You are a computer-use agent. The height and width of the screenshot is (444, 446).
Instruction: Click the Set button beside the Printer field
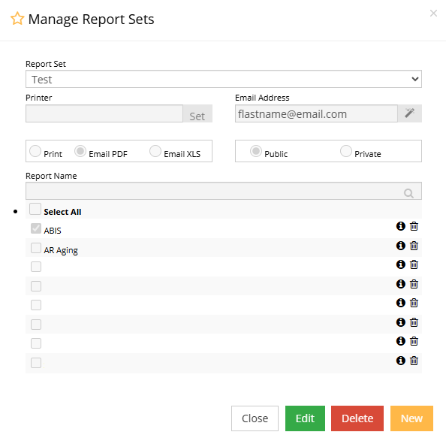(x=197, y=113)
